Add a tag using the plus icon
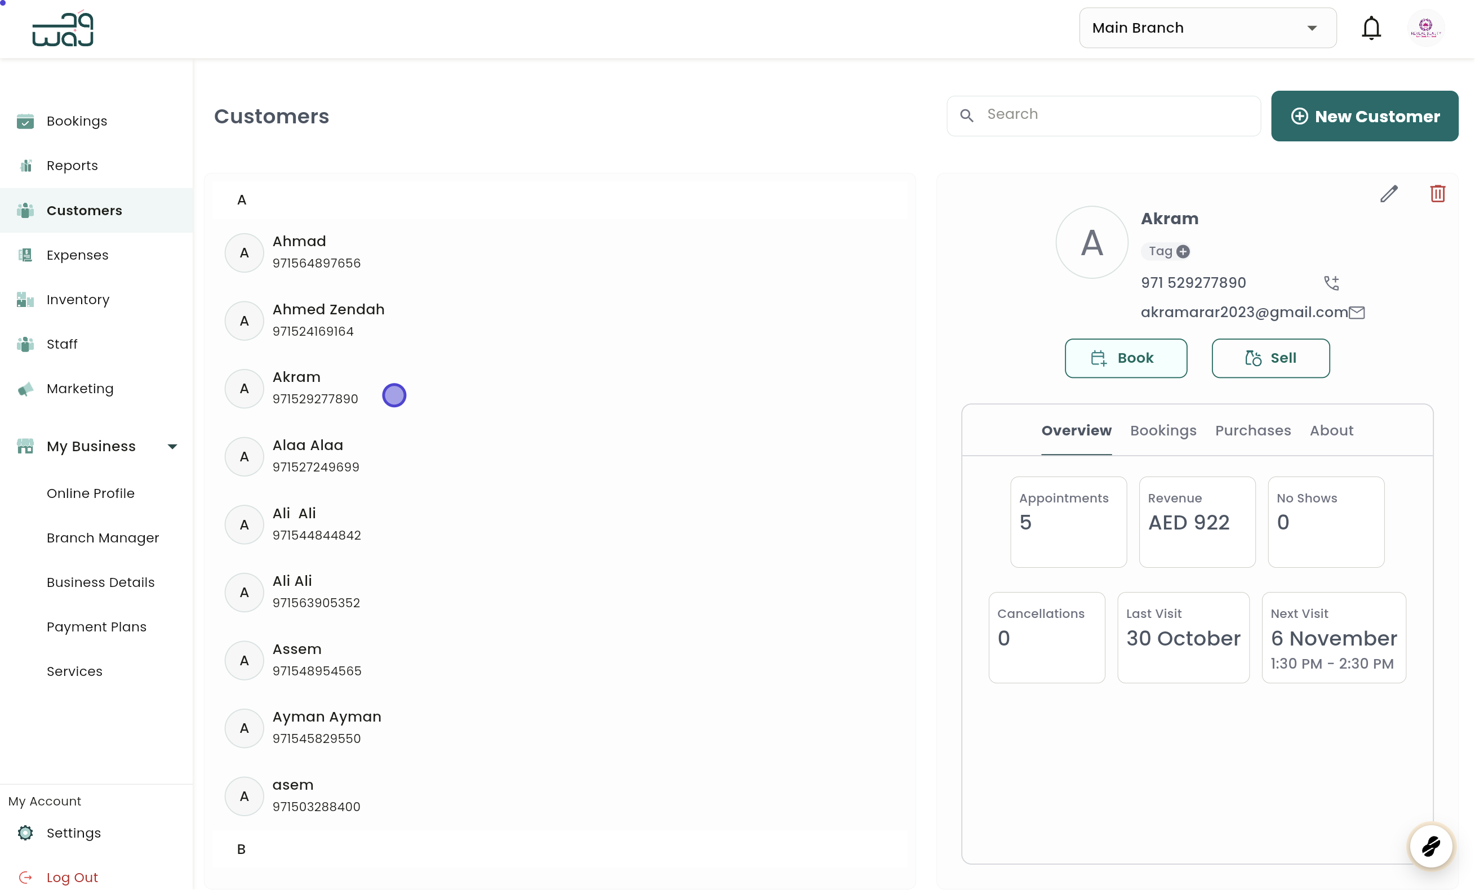This screenshot has height=890, width=1475. (x=1183, y=251)
